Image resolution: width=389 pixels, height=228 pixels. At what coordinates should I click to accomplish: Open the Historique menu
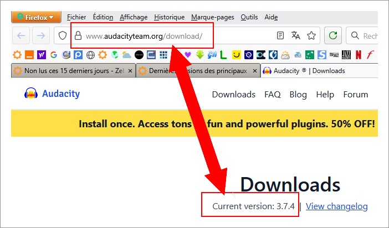pos(169,17)
